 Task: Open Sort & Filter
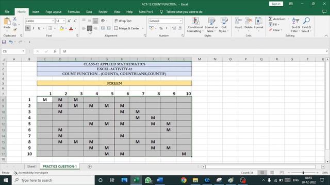295,25
